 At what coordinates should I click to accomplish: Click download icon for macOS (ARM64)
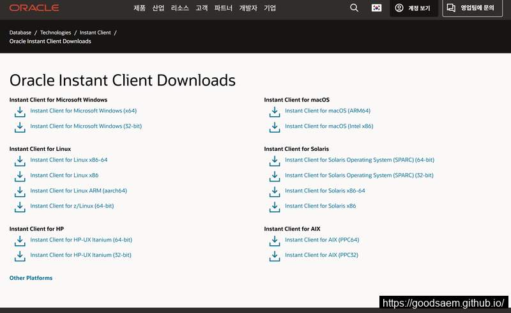275,112
